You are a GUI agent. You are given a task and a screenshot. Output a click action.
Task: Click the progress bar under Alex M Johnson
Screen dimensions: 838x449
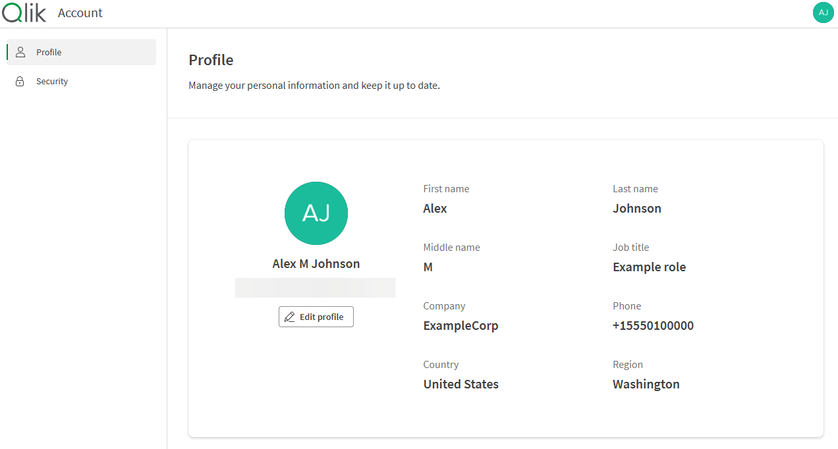[x=316, y=287]
